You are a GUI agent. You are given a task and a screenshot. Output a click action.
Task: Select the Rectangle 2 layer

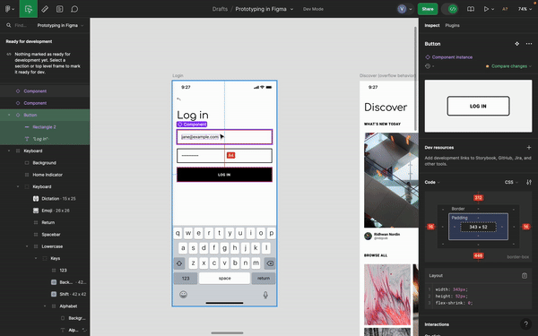pos(45,127)
